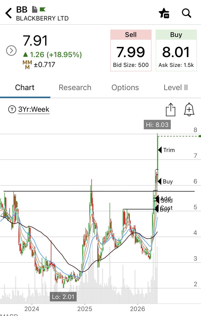
Task: Select the Chart tab
Action: point(25,87)
